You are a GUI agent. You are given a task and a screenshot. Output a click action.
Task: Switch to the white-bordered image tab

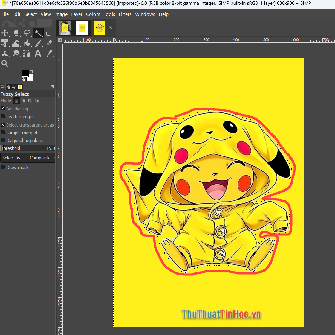coord(82,28)
